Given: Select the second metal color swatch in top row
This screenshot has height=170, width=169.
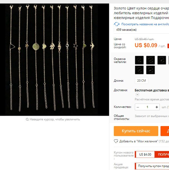Looking at the screenshot, I should 150,60.
